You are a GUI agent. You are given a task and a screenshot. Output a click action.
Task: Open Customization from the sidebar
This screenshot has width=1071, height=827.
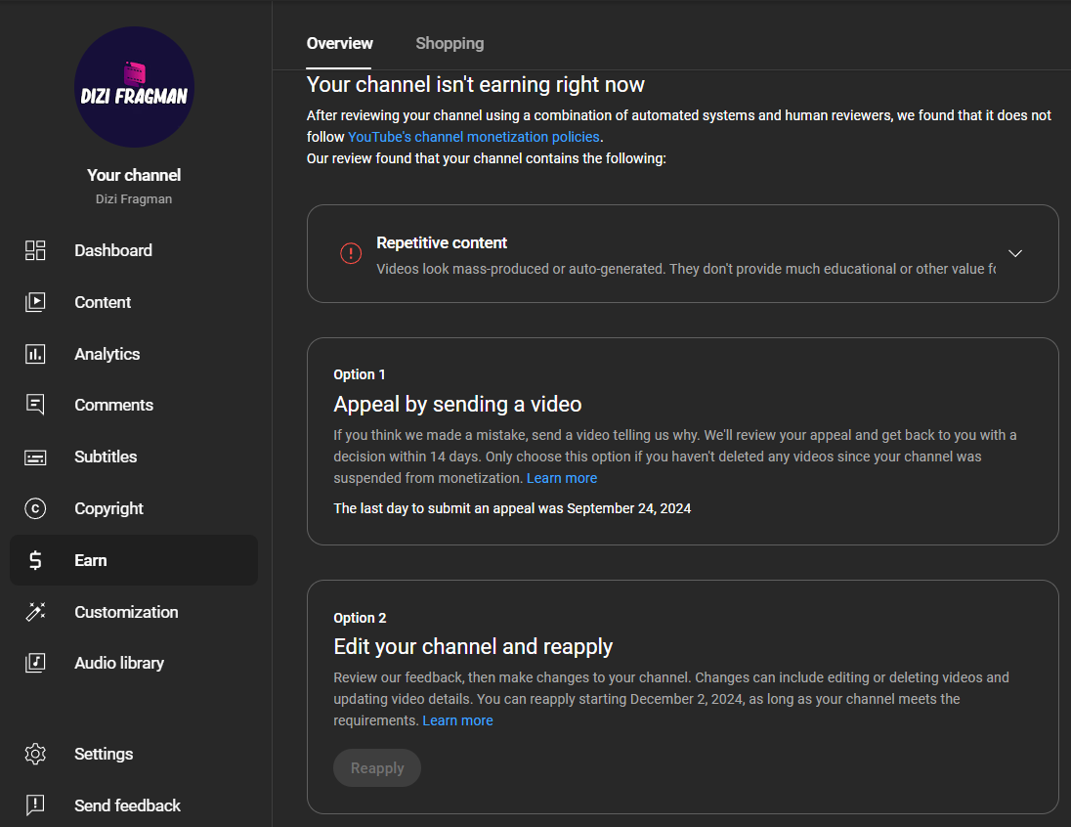click(134, 612)
